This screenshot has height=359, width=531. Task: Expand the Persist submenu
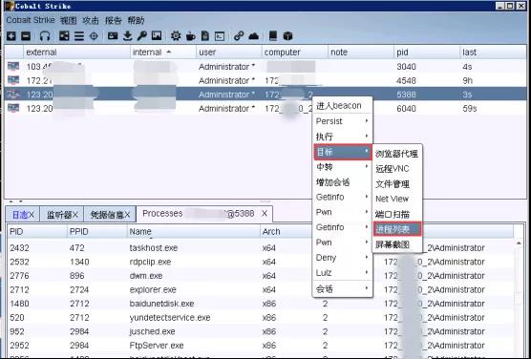pos(342,121)
